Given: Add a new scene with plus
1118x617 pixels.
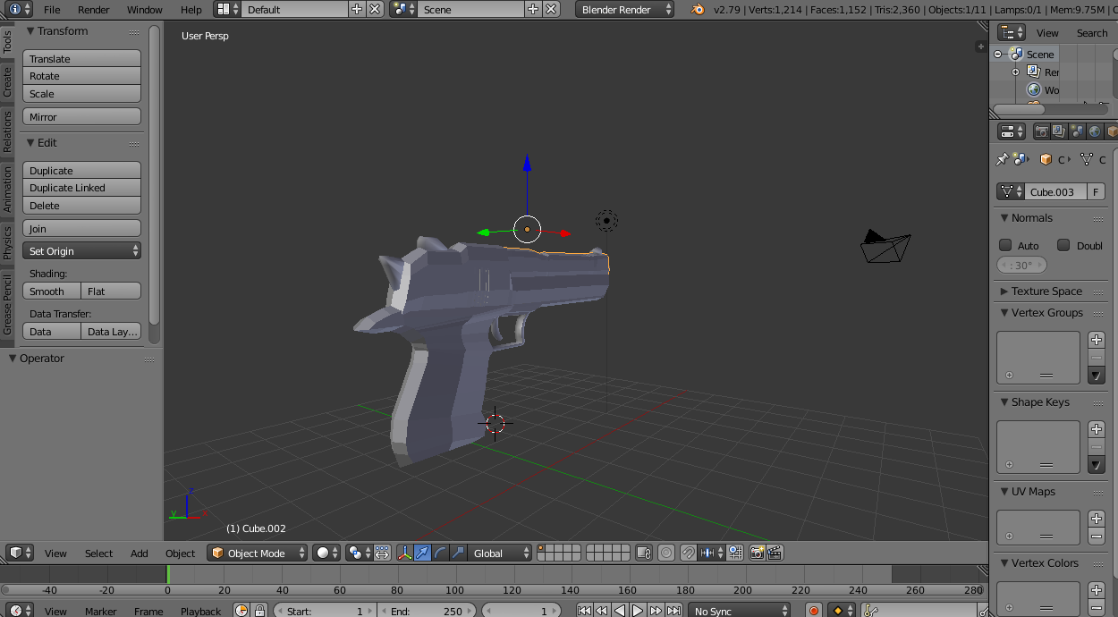Looking at the screenshot, I should click(x=533, y=9).
